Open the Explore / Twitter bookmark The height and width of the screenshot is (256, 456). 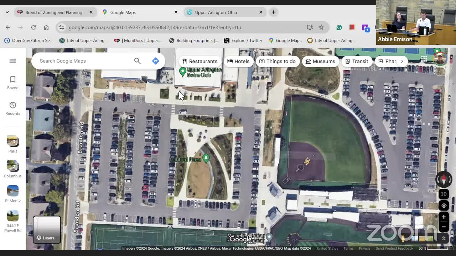point(243,41)
